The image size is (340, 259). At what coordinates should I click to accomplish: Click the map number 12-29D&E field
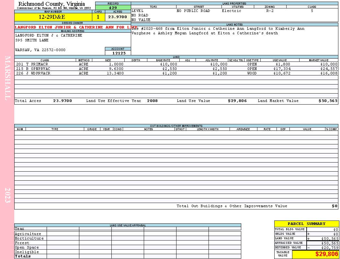pos(53,17)
